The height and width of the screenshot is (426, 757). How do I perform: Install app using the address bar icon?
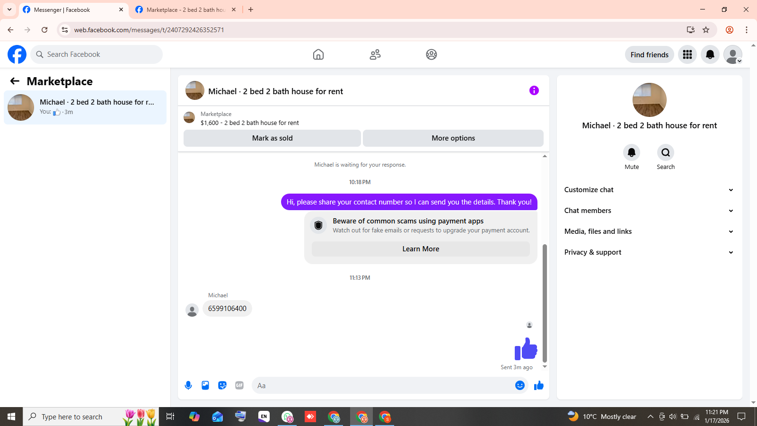tap(691, 30)
